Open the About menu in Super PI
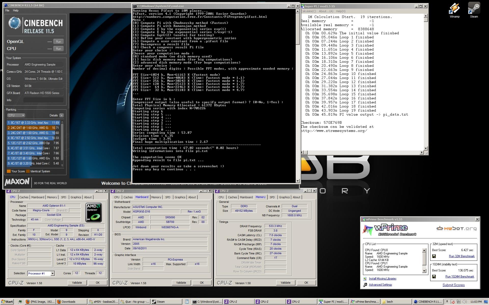 (x=326, y=11)
